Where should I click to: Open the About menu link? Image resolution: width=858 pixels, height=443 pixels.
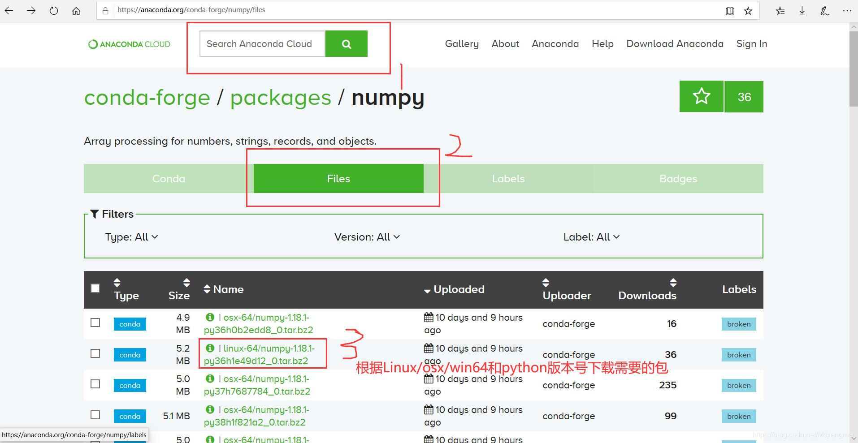[x=505, y=44]
